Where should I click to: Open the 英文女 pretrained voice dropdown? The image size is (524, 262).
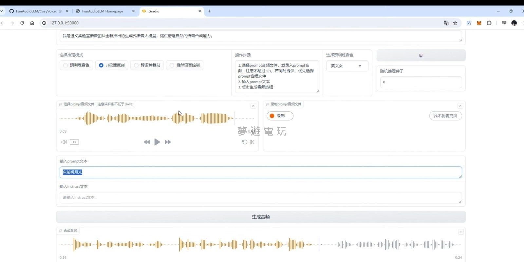347,66
